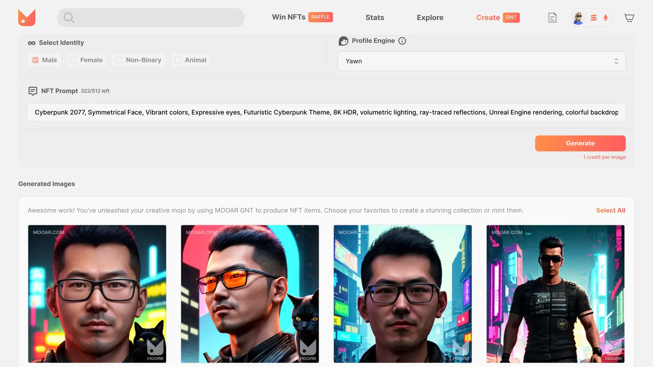653x367 pixels.
Task: Click the NFT Prompt chat icon
Action: 33,91
